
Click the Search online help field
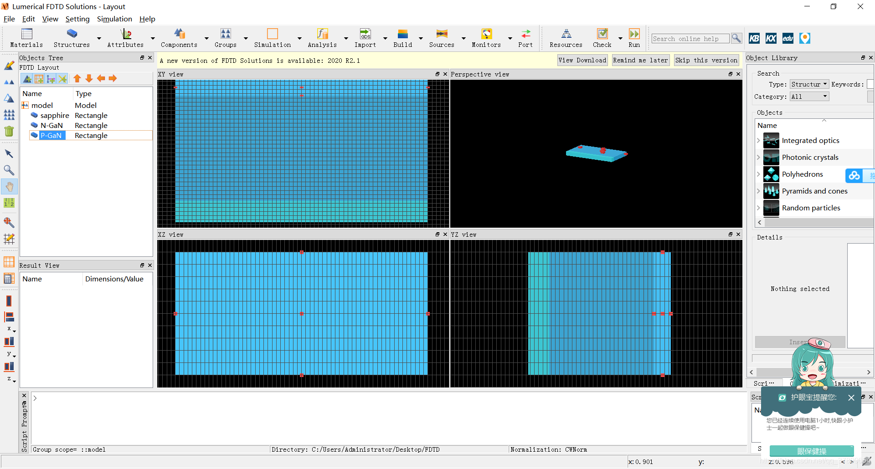pyautogui.click(x=690, y=39)
